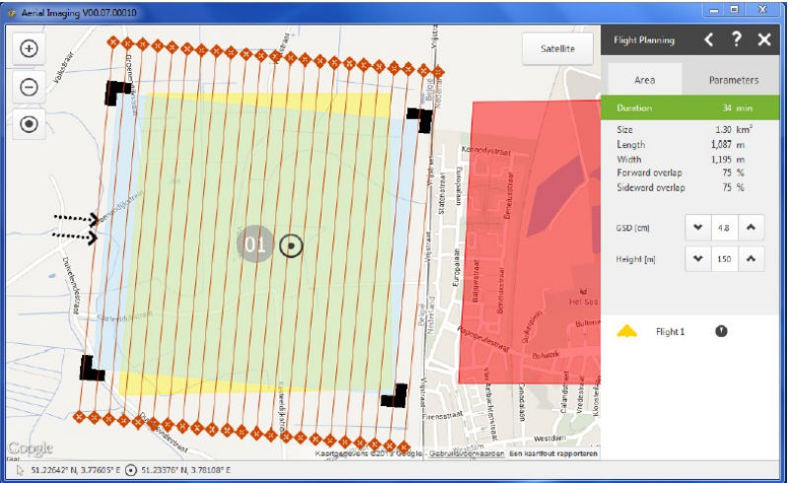
Task: Lower the Height value with down arrow
Action: (x=698, y=258)
